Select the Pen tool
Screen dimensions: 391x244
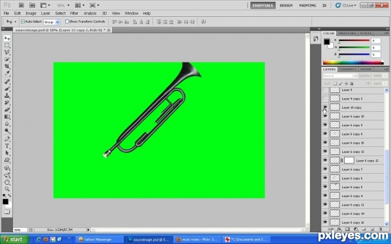tap(7, 139)
